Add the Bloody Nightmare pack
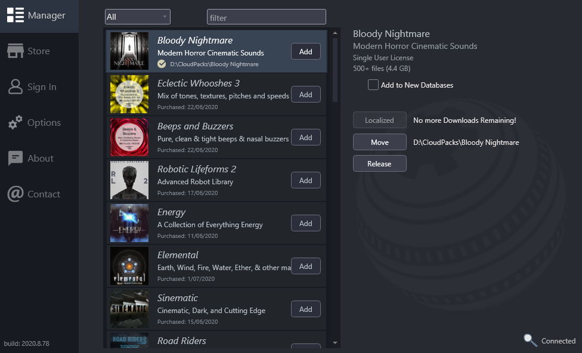 (x=305, y=52)
